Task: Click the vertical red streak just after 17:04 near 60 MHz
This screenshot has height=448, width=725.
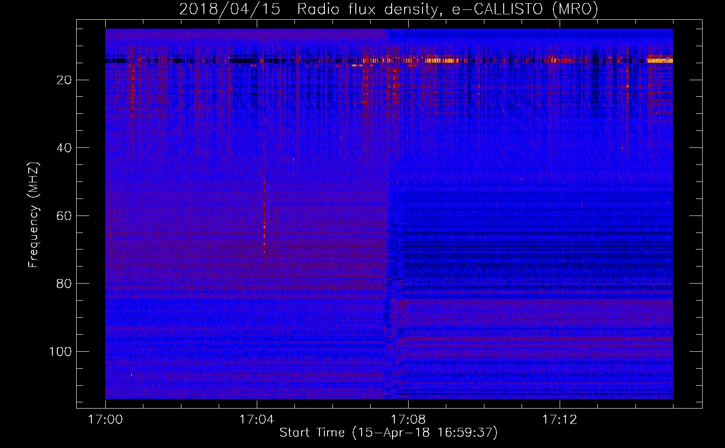Action: click(264, 217)
